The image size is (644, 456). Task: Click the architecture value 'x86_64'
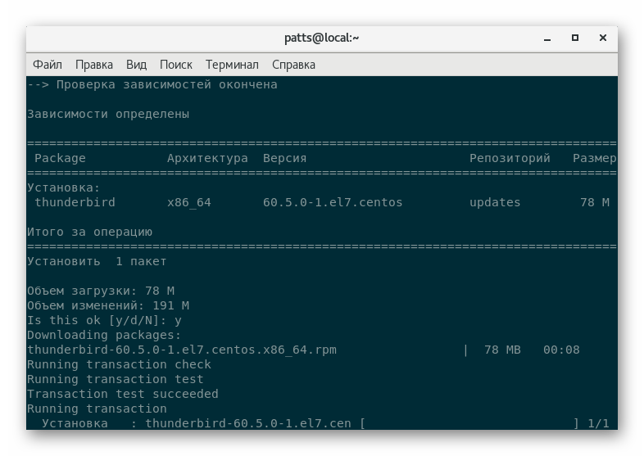pyautogui.click(x=189, y=203)
